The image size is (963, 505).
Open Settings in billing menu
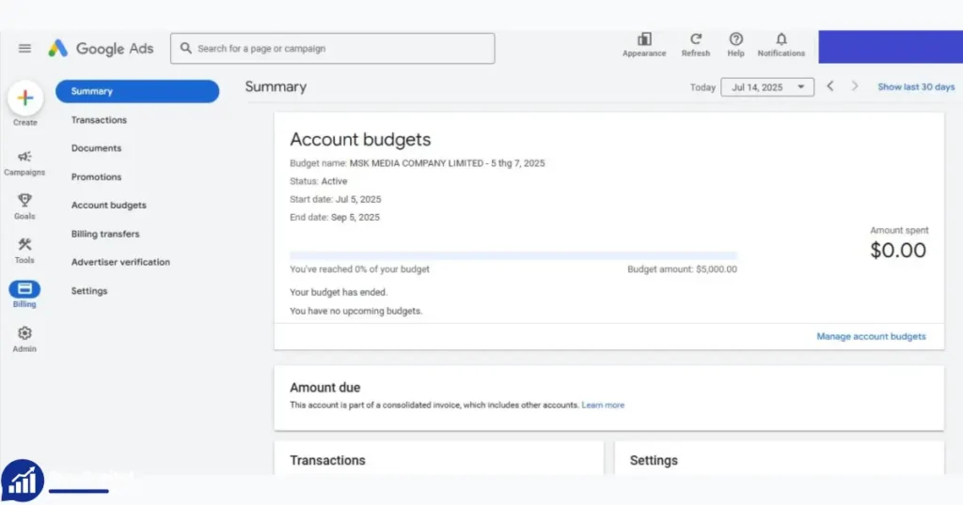click(x=89, y=291)
